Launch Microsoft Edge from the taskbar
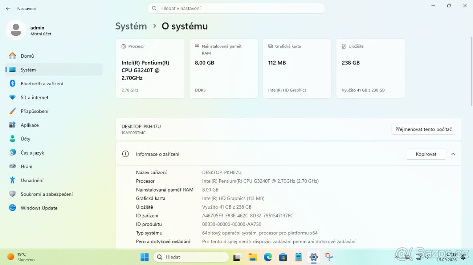Image resolution: width=473 pixels, height=265 pixels. 268,257
